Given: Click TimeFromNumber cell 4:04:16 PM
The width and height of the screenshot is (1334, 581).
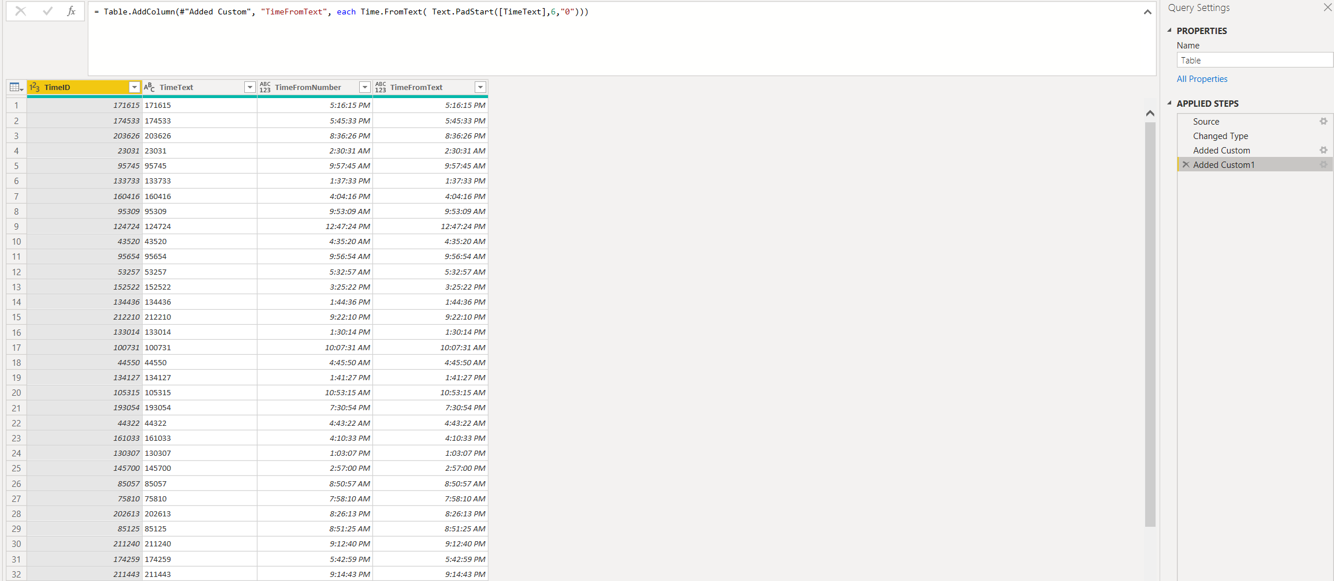Looking at the screenshot, I should pos(315,197).
